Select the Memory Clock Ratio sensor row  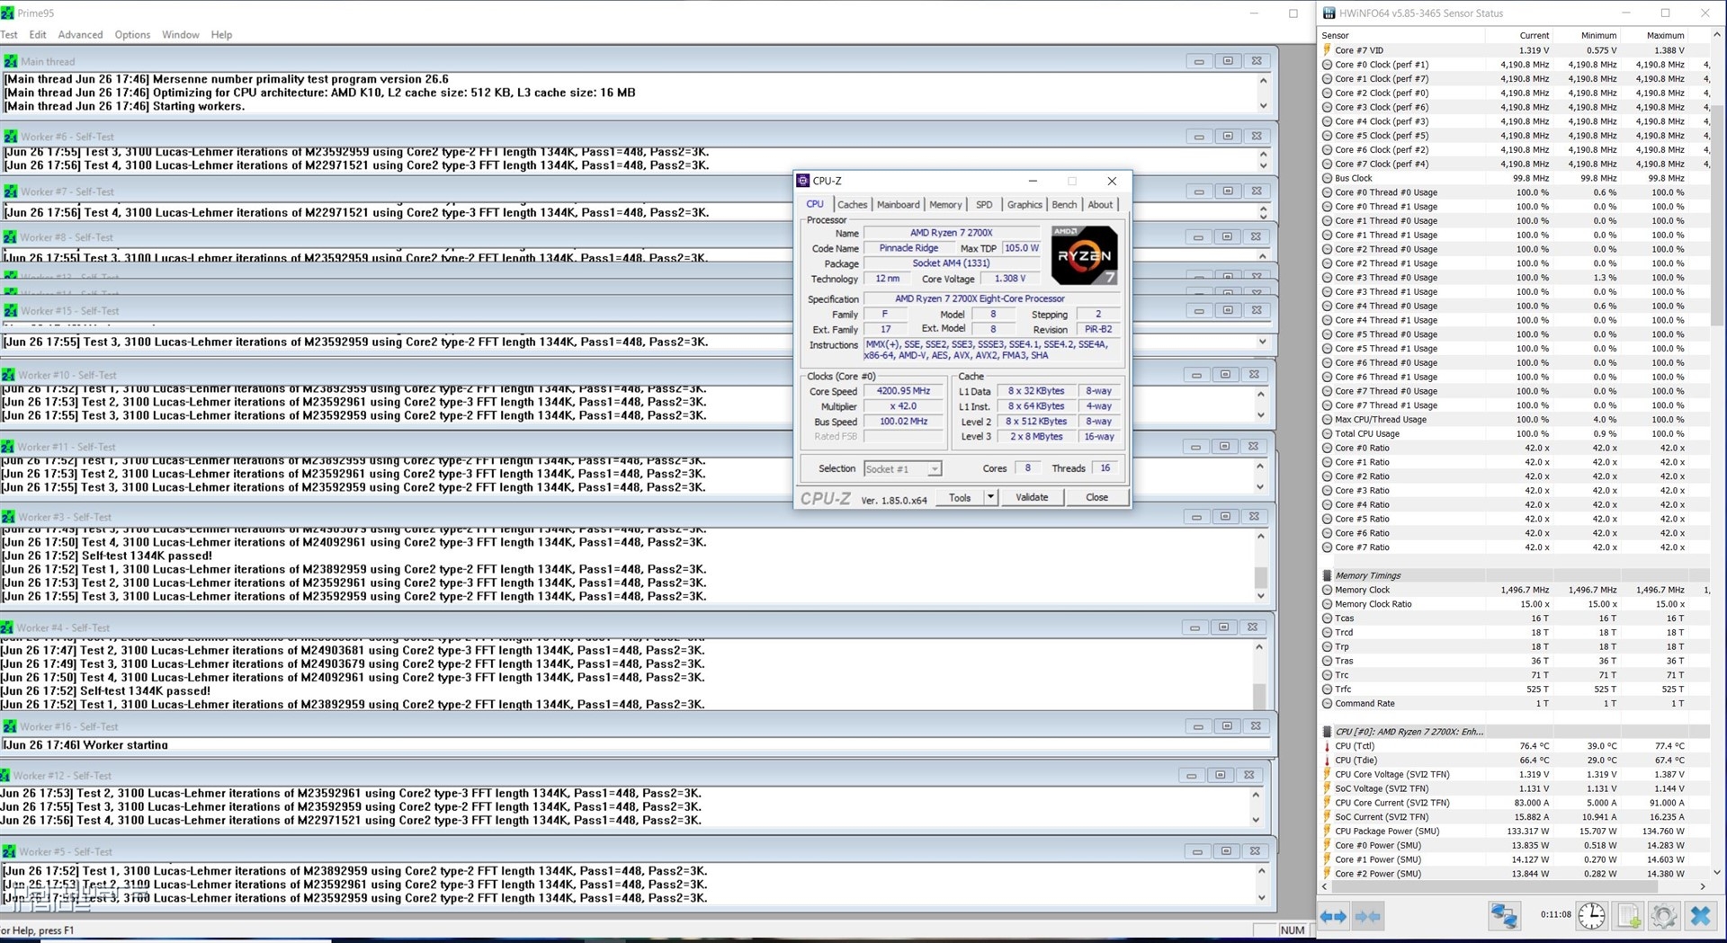pos(1515,604)
